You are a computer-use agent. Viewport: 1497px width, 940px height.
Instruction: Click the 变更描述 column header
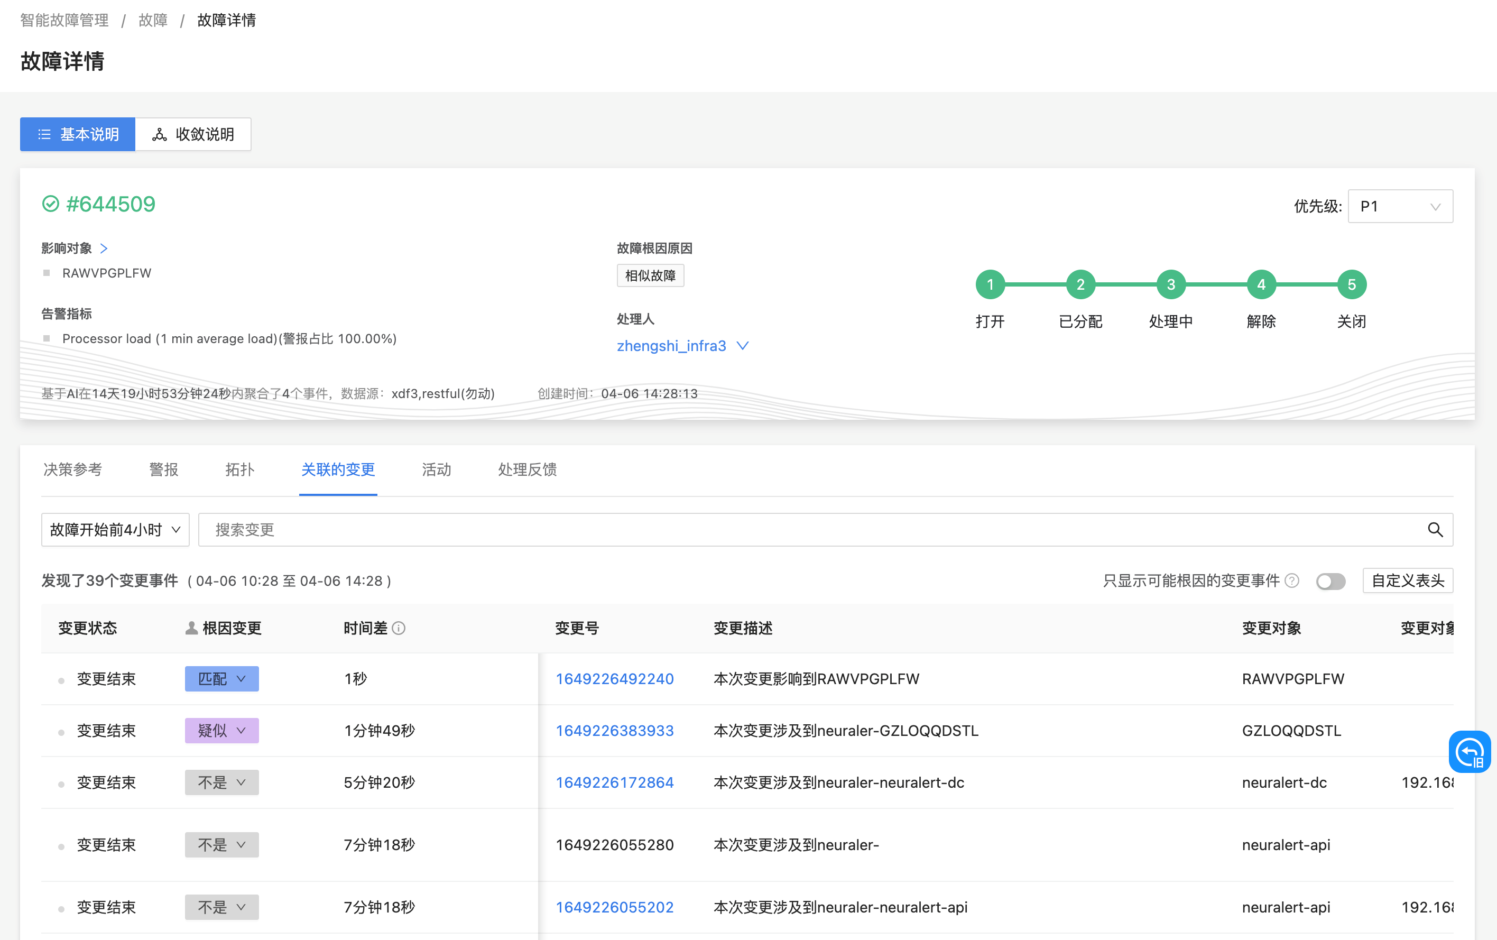743,629
